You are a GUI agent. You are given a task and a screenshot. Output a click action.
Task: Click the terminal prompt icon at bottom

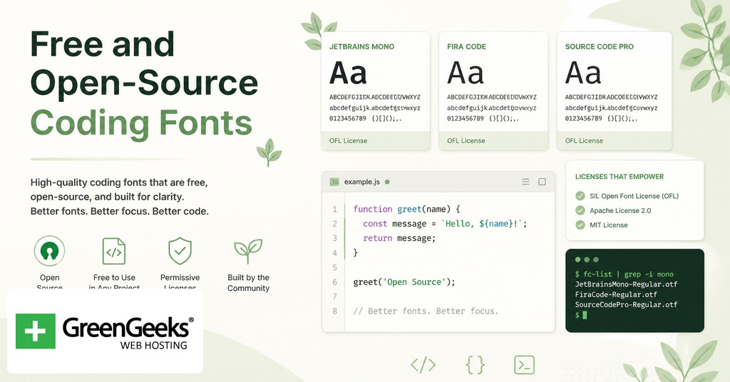[x=524, y=365]
